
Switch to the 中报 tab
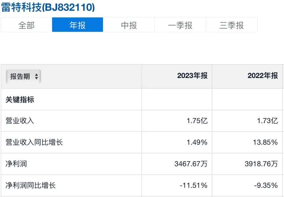[x=129, y=25]
